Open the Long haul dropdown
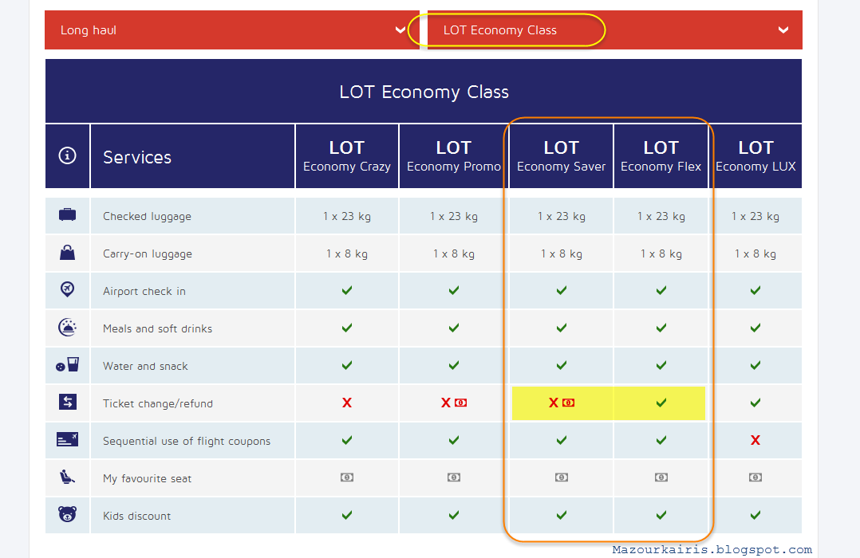 click(231, 30)
